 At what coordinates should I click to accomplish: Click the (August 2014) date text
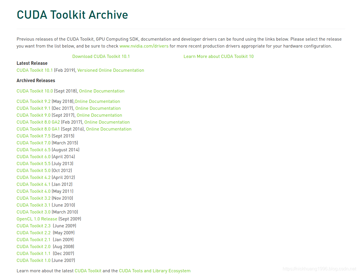[65, 150]
